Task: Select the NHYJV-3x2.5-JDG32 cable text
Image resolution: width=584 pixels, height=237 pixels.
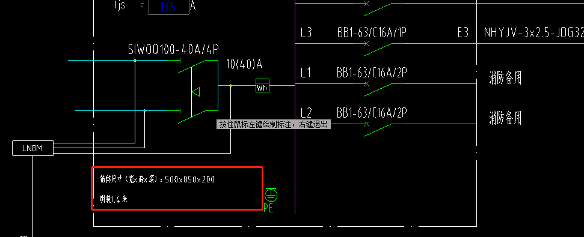Action: tap(533, 32)
